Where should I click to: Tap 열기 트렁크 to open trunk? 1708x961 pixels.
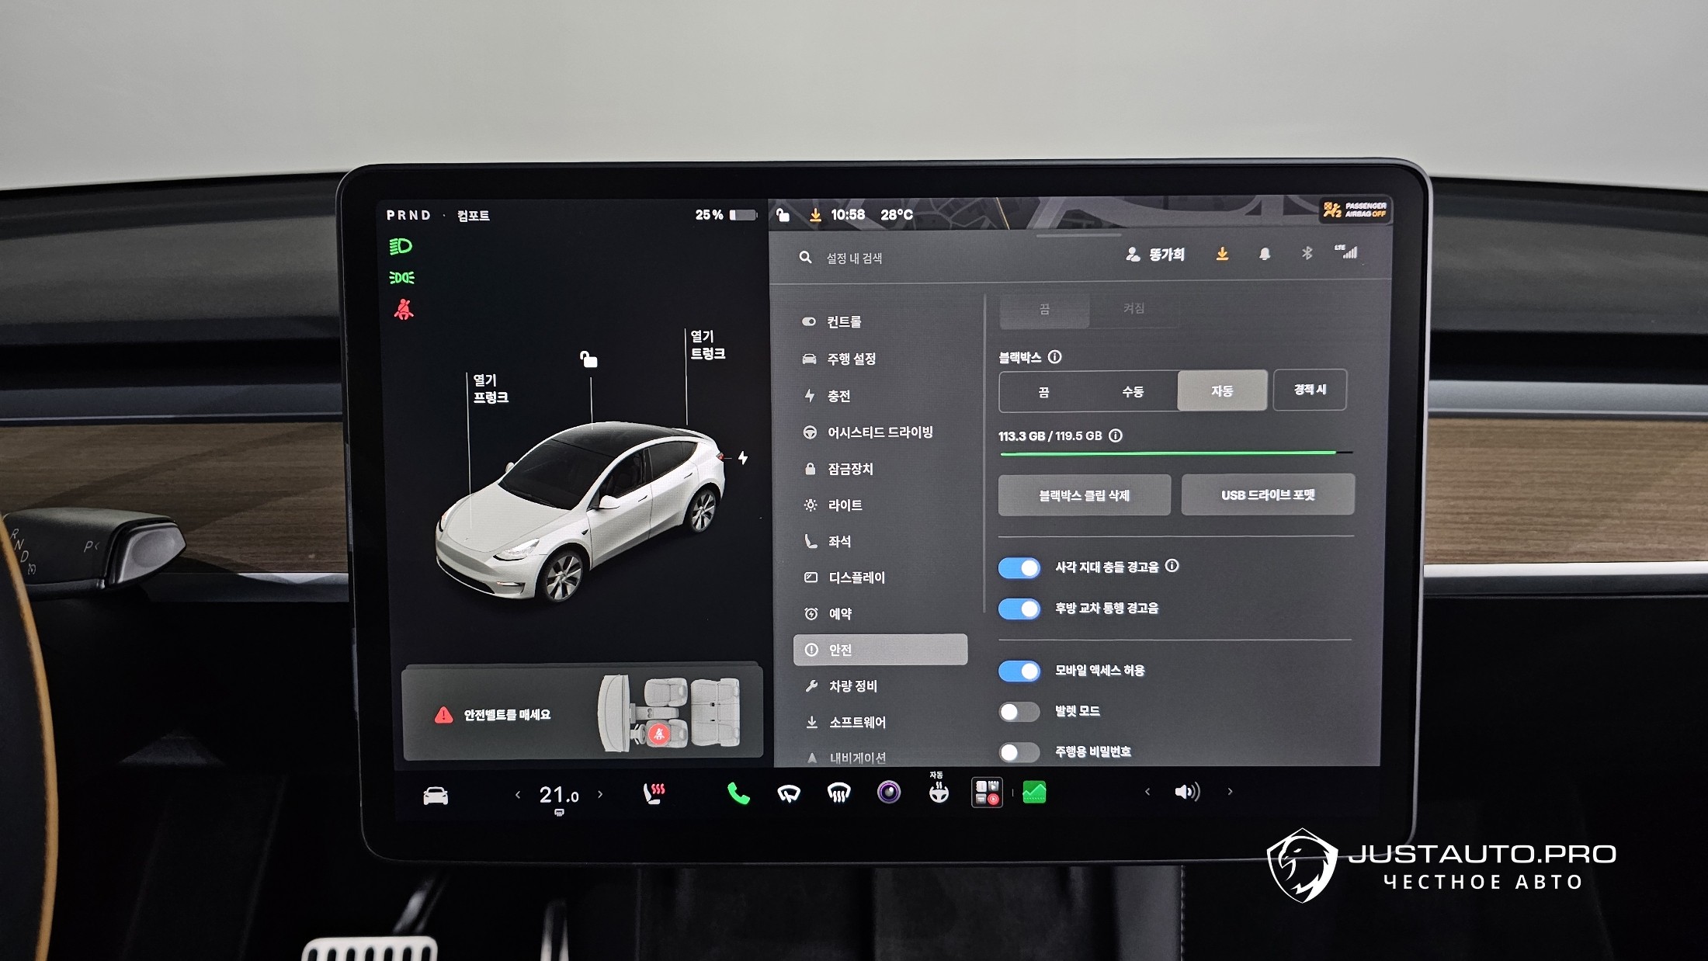click(708, 345)
